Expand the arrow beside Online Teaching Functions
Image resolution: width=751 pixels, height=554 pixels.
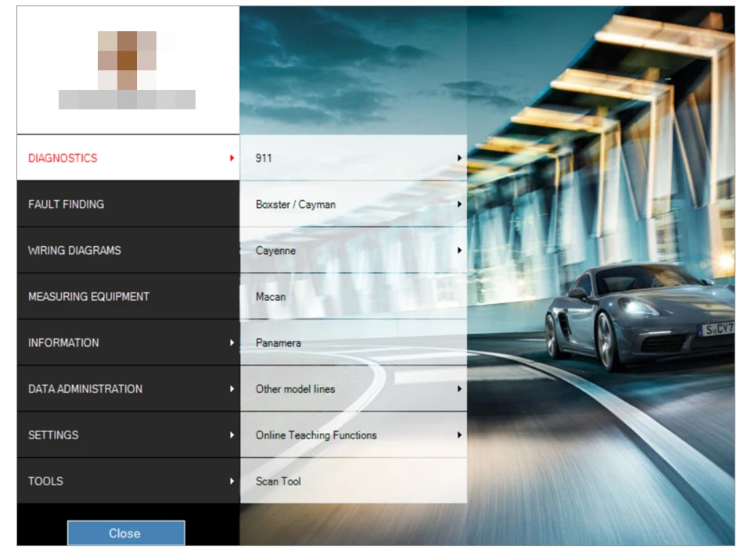(459, 435)
